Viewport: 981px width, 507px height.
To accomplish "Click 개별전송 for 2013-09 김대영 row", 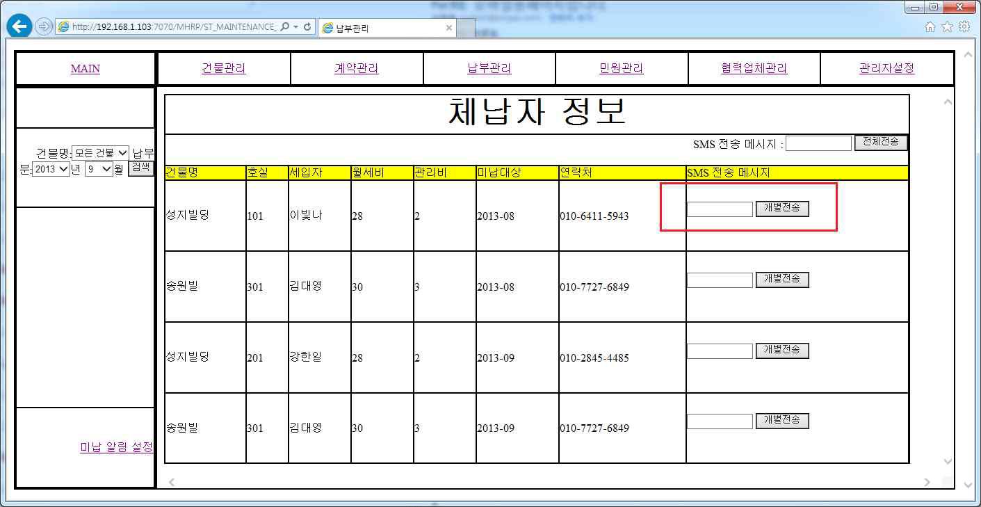I will [x=782, y=421].
